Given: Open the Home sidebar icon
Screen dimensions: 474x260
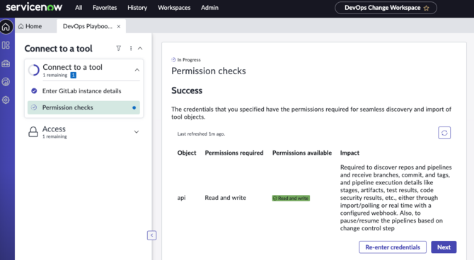Looking at the screenshot, I should 6,27.
